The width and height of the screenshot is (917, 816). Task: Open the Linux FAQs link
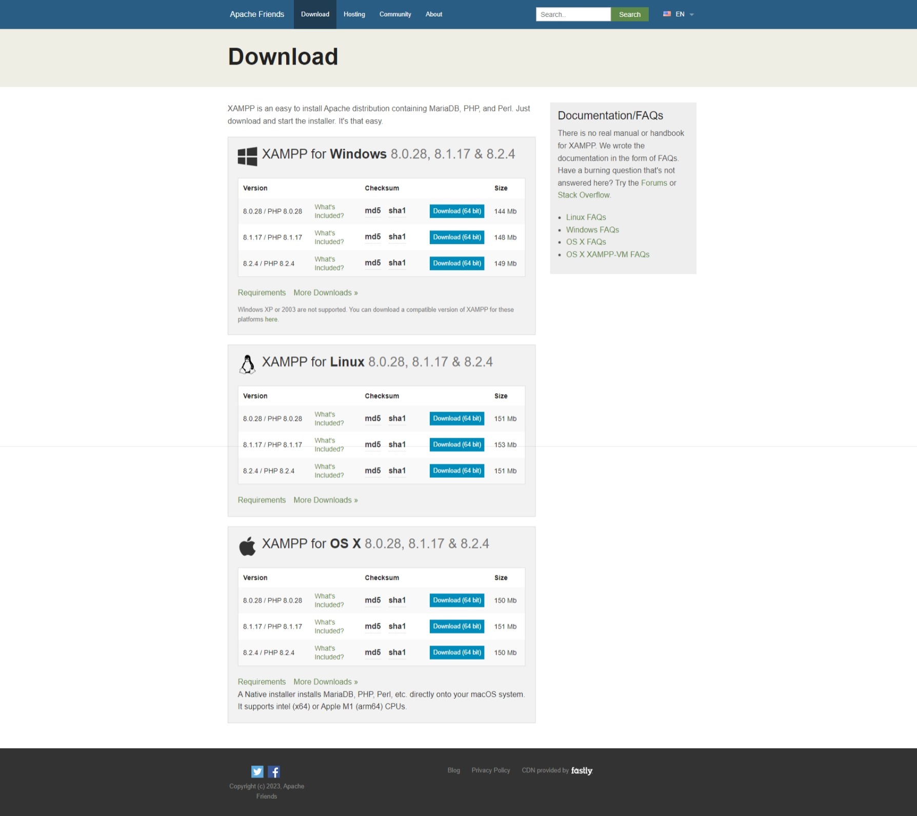[x=586, y=217]
